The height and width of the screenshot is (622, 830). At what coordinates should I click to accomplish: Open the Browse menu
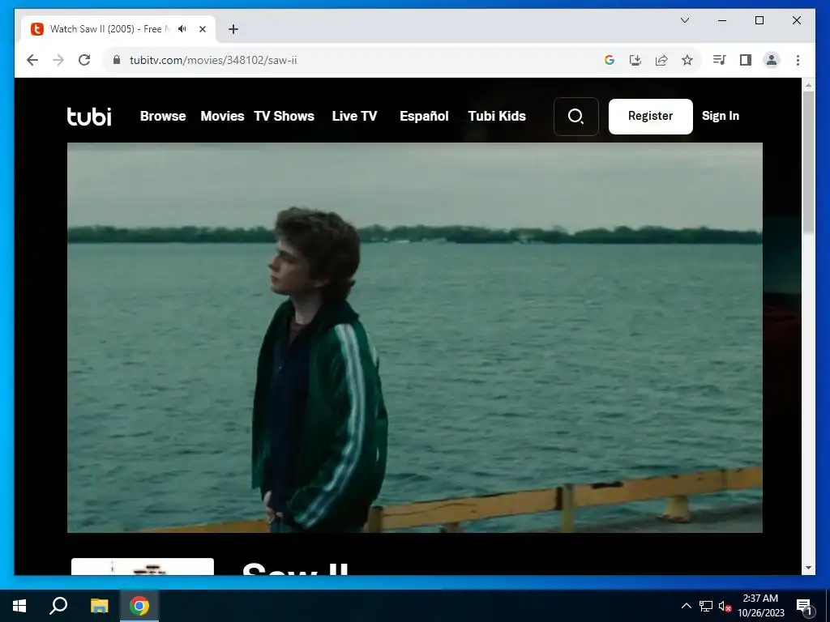point(163,117)
